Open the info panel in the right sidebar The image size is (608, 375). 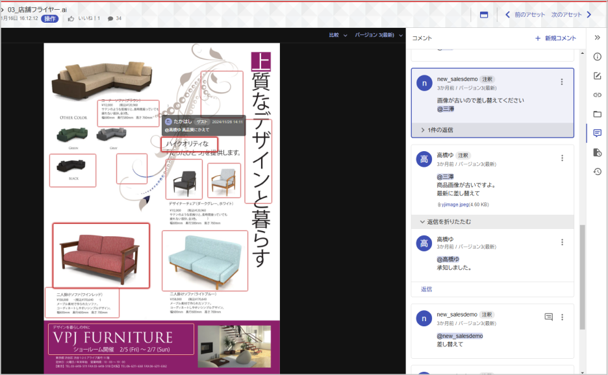597,56
